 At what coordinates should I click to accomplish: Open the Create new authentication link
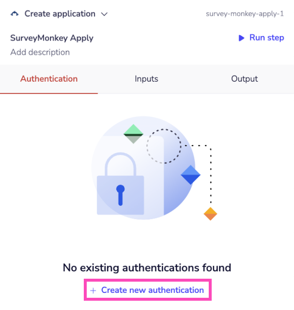(x=152, y=290)
